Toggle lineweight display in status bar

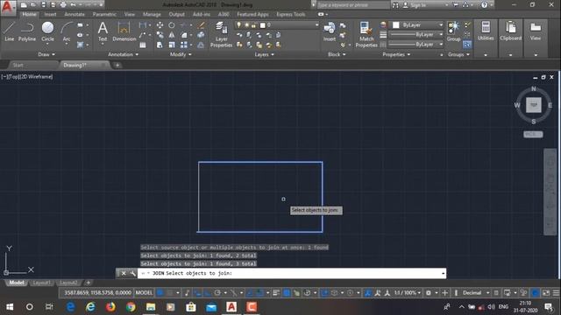pos(276,293)
